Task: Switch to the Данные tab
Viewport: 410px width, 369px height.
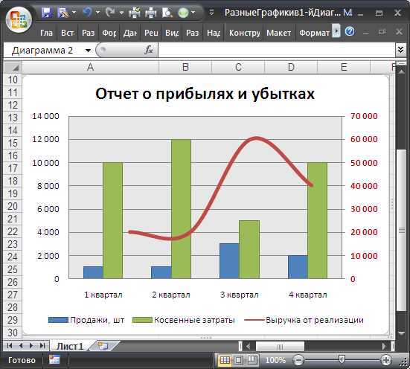Action: tap(130, 33)
